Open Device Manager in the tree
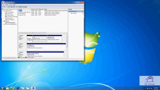The height and width of the screenshot is (90, 160). [x=10, y=19]
